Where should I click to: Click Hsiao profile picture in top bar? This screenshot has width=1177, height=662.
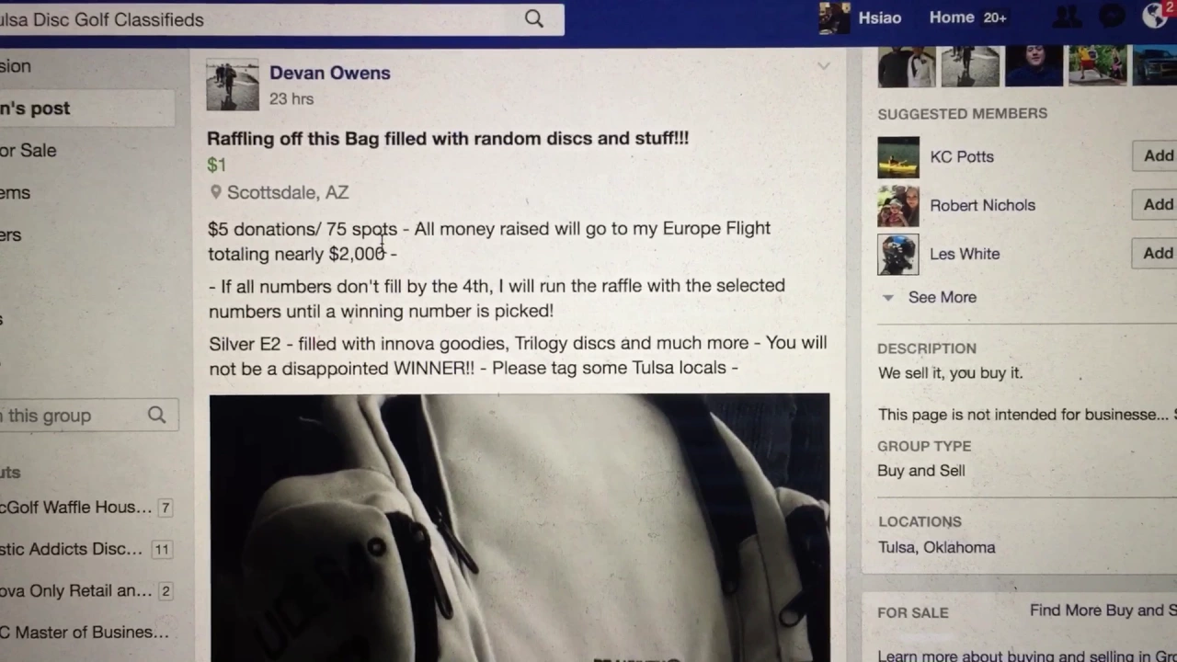[834, 18]
